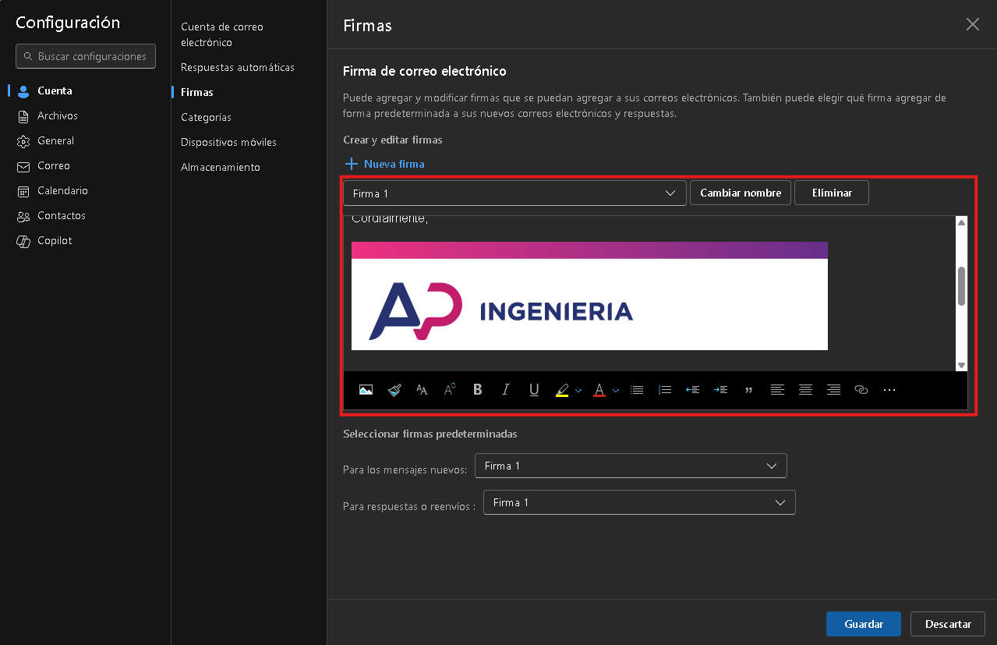
Task: Click the AP Ingenieria logo image
Action: click(589, 296)
